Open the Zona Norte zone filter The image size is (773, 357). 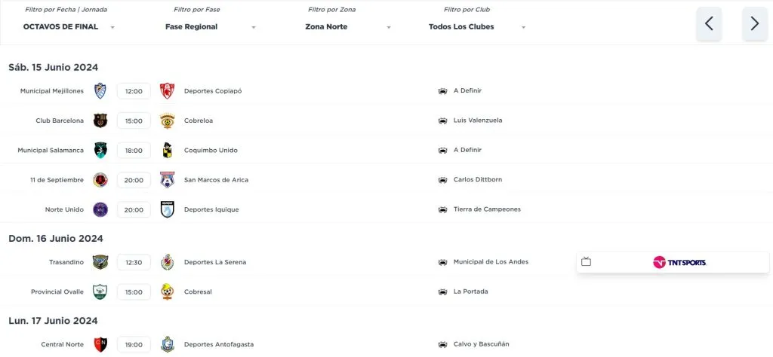pos(348,27)
